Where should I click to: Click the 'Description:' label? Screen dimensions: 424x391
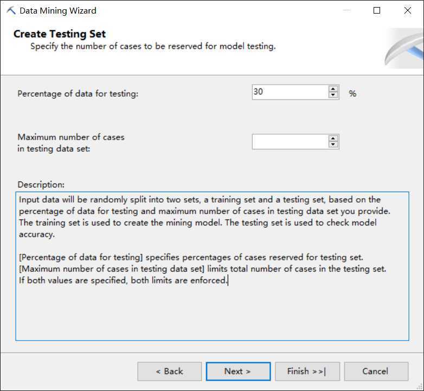(x=41, y=185)
